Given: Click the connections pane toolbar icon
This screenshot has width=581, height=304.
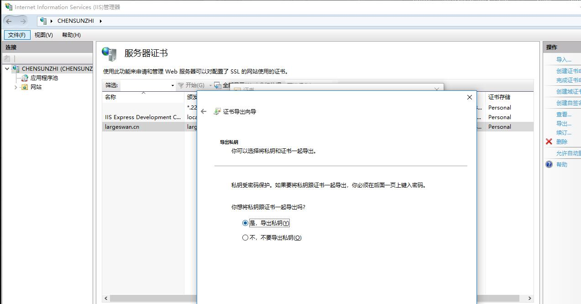Looking at the screenshot, I should tap(7, 58).
